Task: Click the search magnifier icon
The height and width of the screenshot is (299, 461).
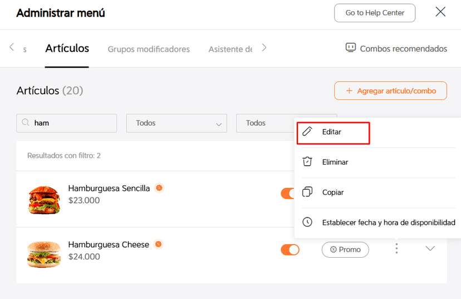Action: [26, 123]
